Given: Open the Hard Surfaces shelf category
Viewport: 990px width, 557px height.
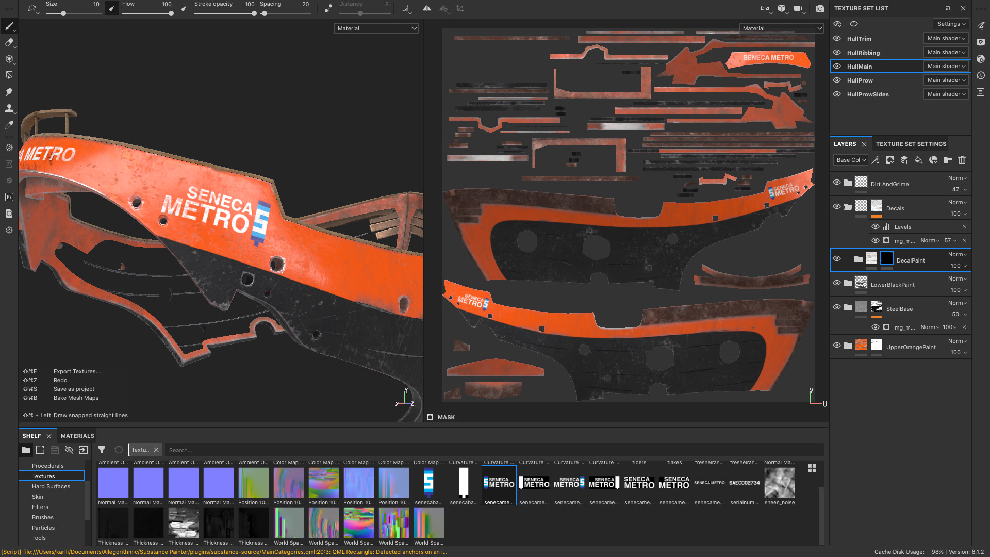Looking at the screenshot, I should click(52, 486).
